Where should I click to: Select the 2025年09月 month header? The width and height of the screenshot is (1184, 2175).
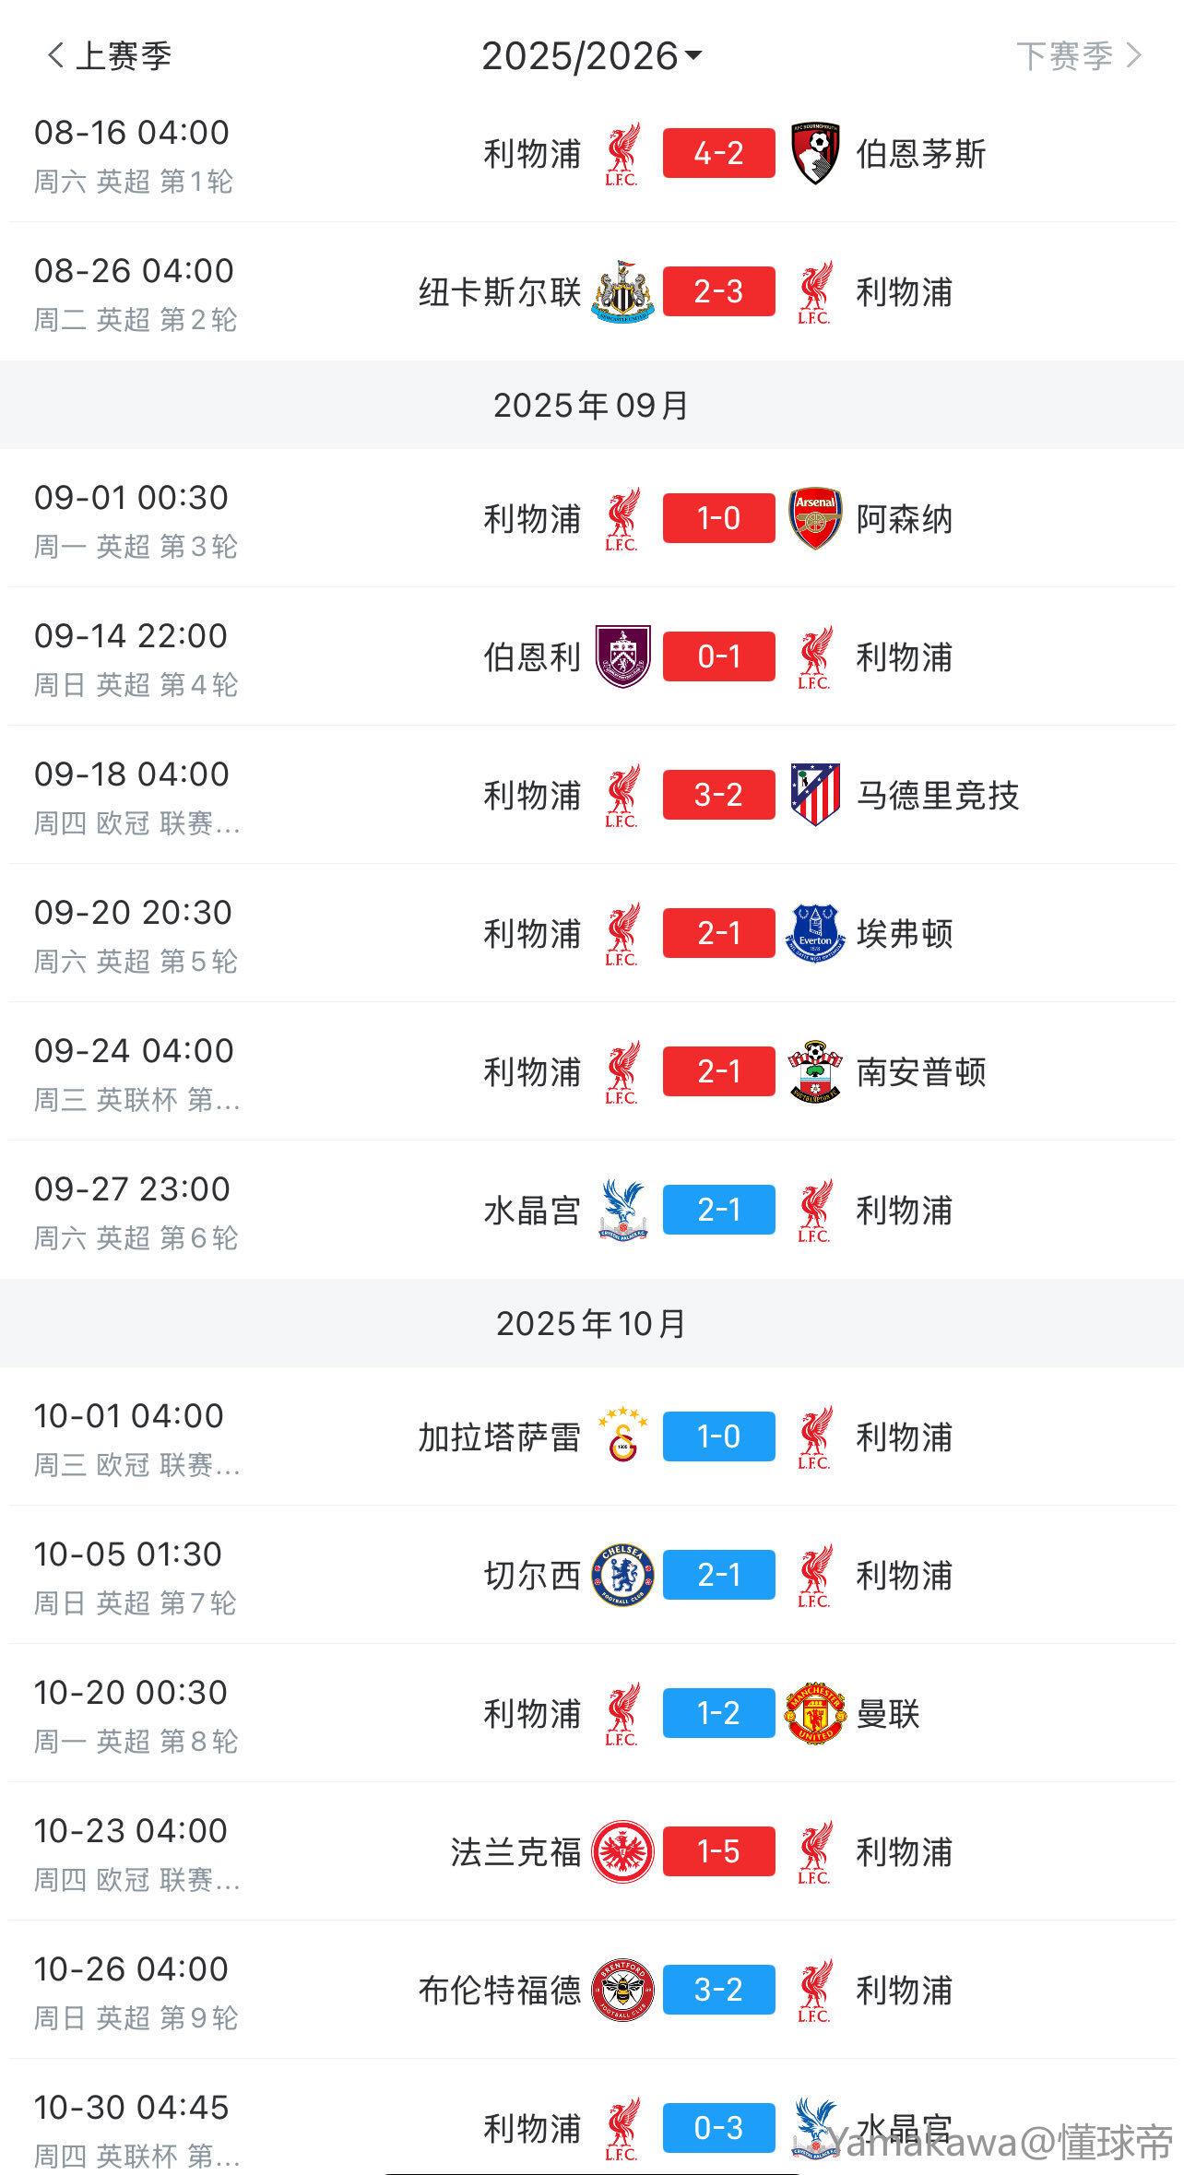tap(591, 405)
